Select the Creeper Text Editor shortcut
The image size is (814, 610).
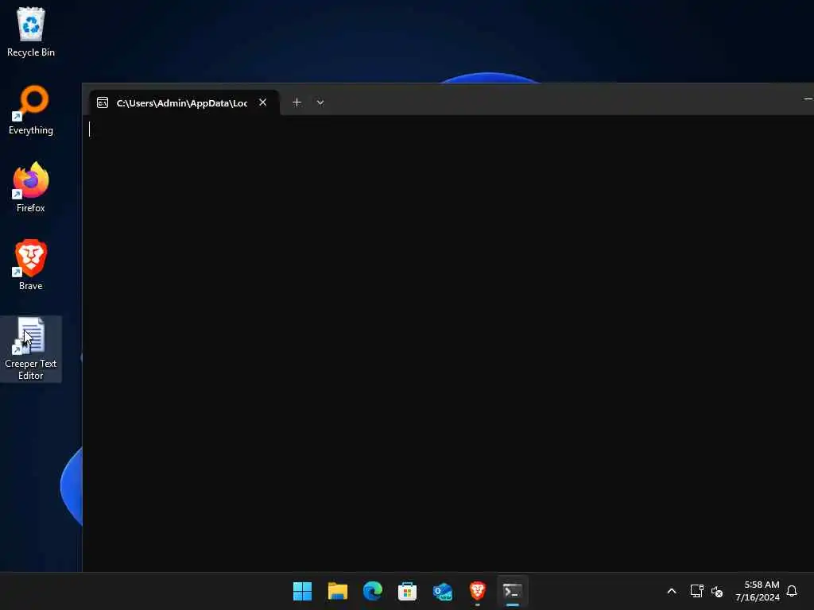coord(31,349)
